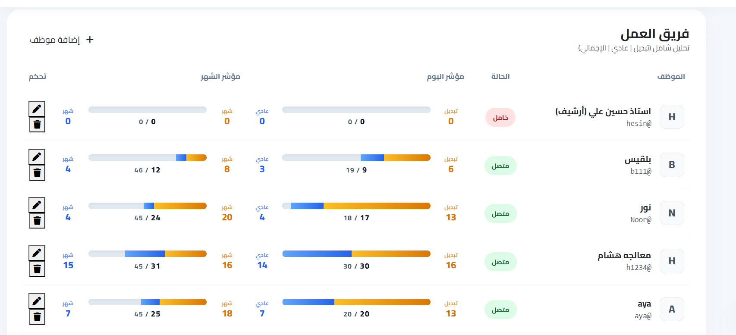
Task: Edit معالجه هشام with the pencil icon
Action: coord(37,253)
